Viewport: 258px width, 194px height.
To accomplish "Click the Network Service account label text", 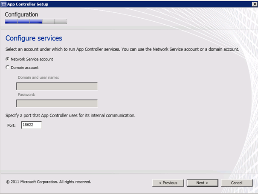I will pyautogui.click(x=32, y=59).
